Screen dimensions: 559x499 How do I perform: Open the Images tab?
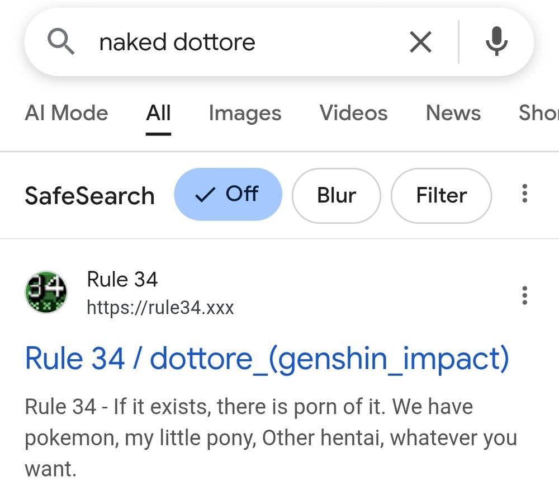[x=245, y=113]
